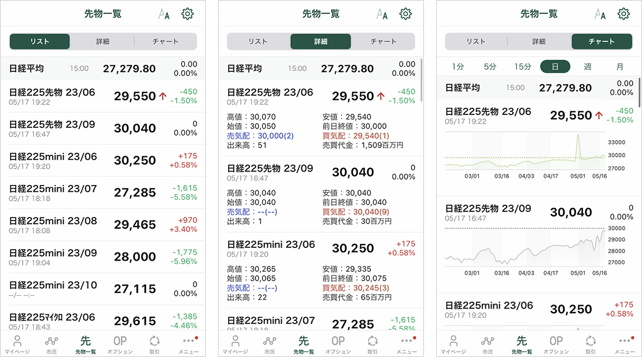Viewport: 642px width, 357px height.
Task: Tap 出来高：51 volume value
Action: [x=247, y=145]
